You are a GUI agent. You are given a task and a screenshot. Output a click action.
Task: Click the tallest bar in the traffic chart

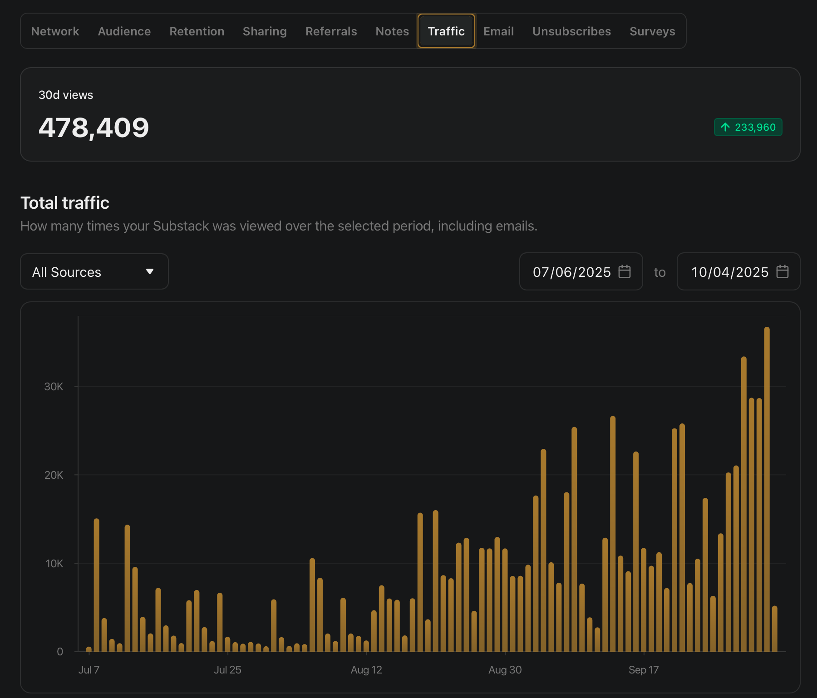767,490
